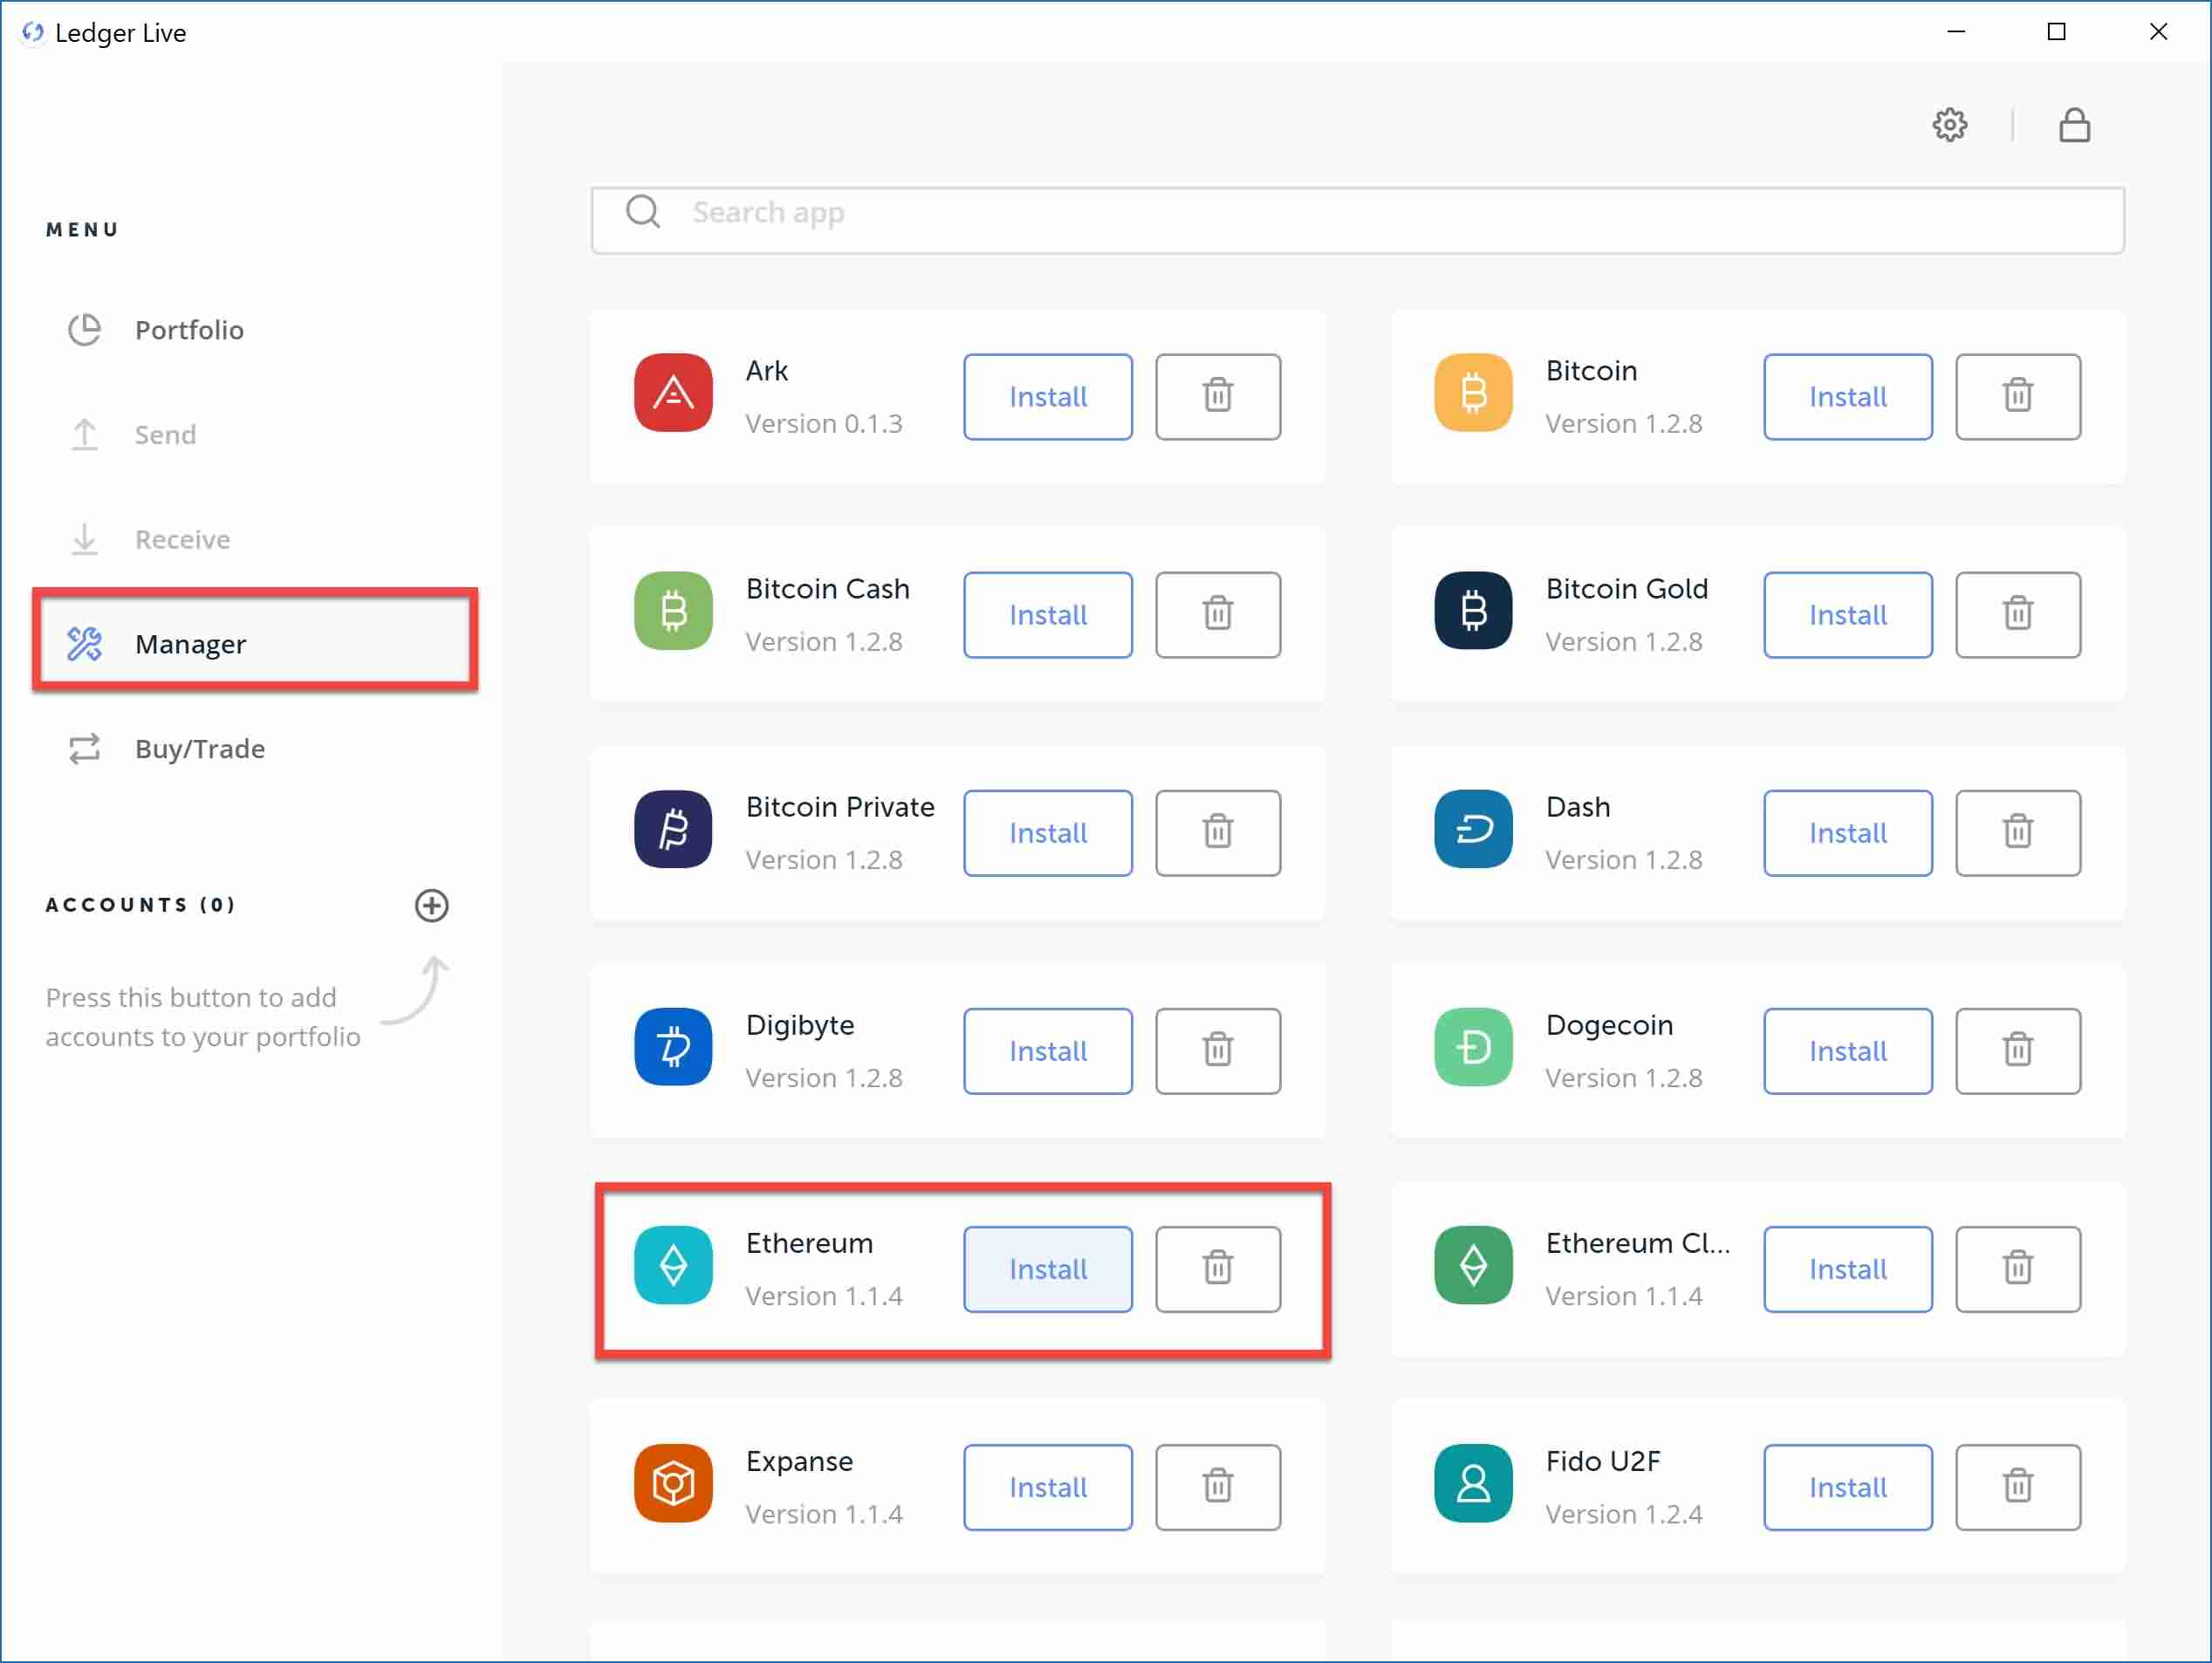Install the Ark app

click(1047, 396)
